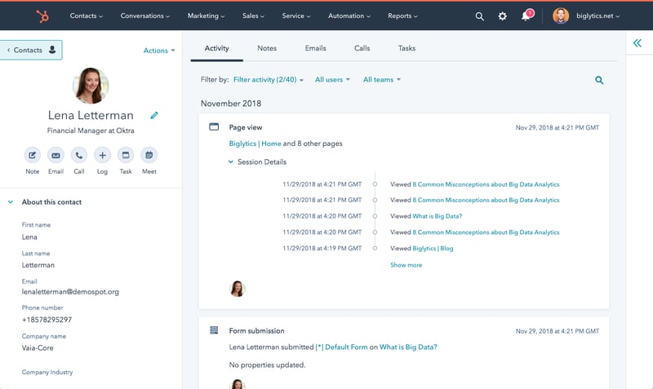
Task: Click the HubSpot sprocket logo
Action: pos(42,16)
